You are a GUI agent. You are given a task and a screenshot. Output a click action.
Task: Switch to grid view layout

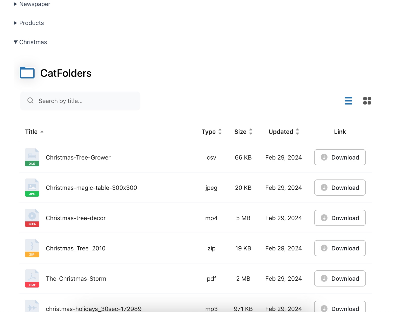pos(367,101)
